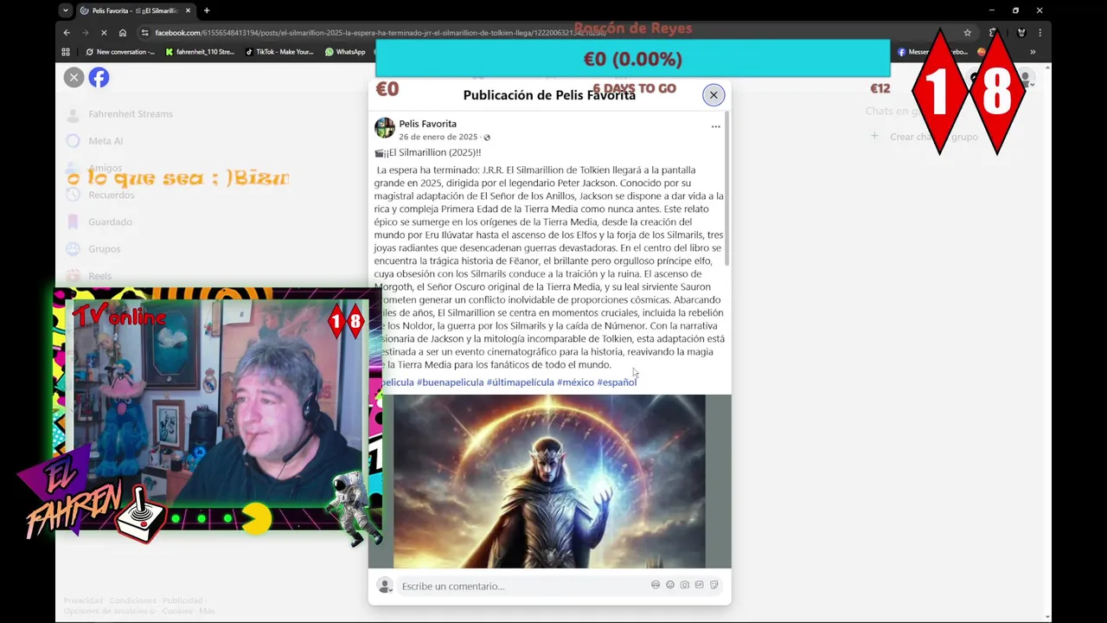This screenshot has height=623, width=1107.
Task: Close the Publicación de Pelis Favorita dialog
Action: (713, 95)
